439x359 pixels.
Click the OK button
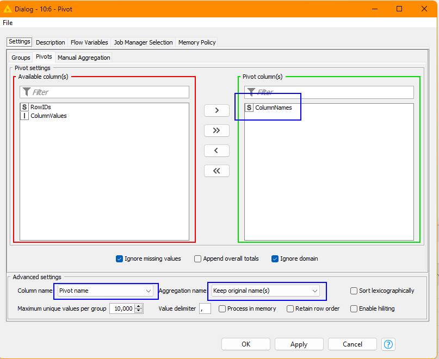coord(246,344)
